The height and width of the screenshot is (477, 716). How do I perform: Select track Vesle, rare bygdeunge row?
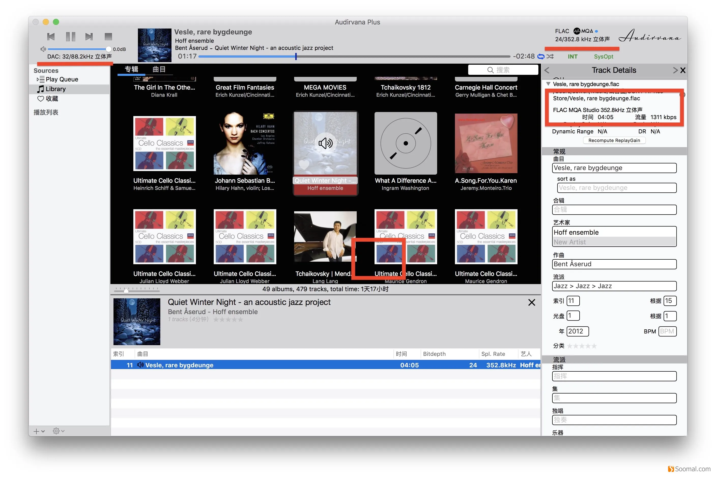(x=325, y=365)
